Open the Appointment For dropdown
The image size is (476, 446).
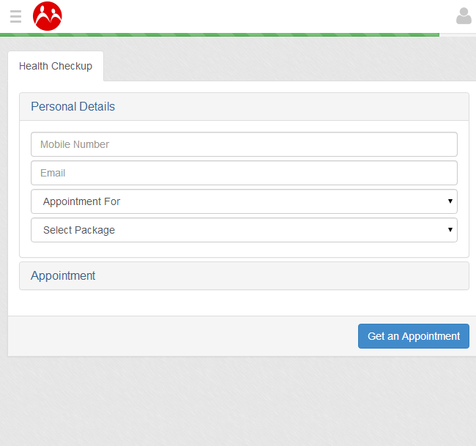pos(244,201)
